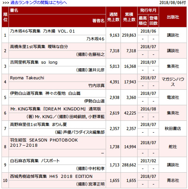Select title 羽生結弦 SEASON PHOTOBOOK 2017-2018

click(44, 143)
